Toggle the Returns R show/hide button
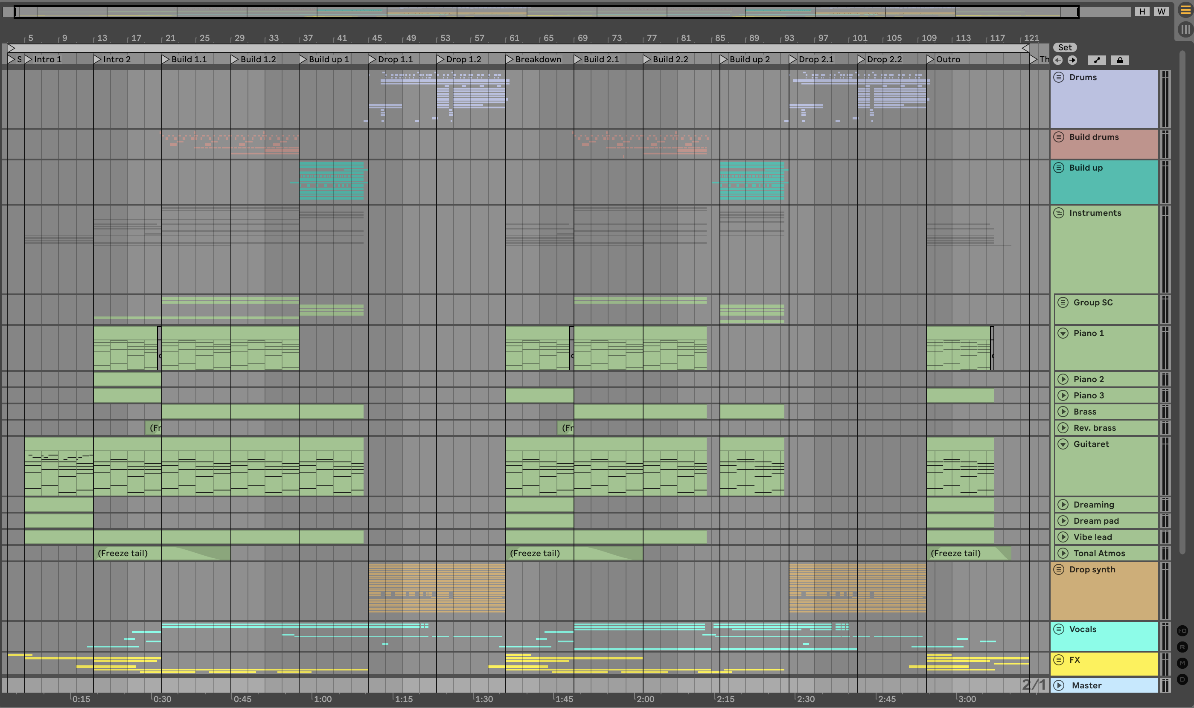The height and width of the screenshot is (708, 1194). tap(1182, 647)
